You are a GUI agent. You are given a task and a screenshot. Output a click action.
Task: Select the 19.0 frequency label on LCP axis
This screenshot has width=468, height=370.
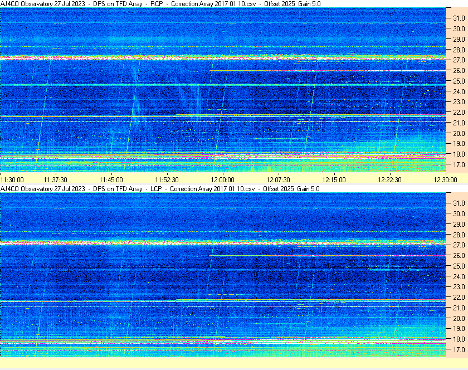pos(459,329)
